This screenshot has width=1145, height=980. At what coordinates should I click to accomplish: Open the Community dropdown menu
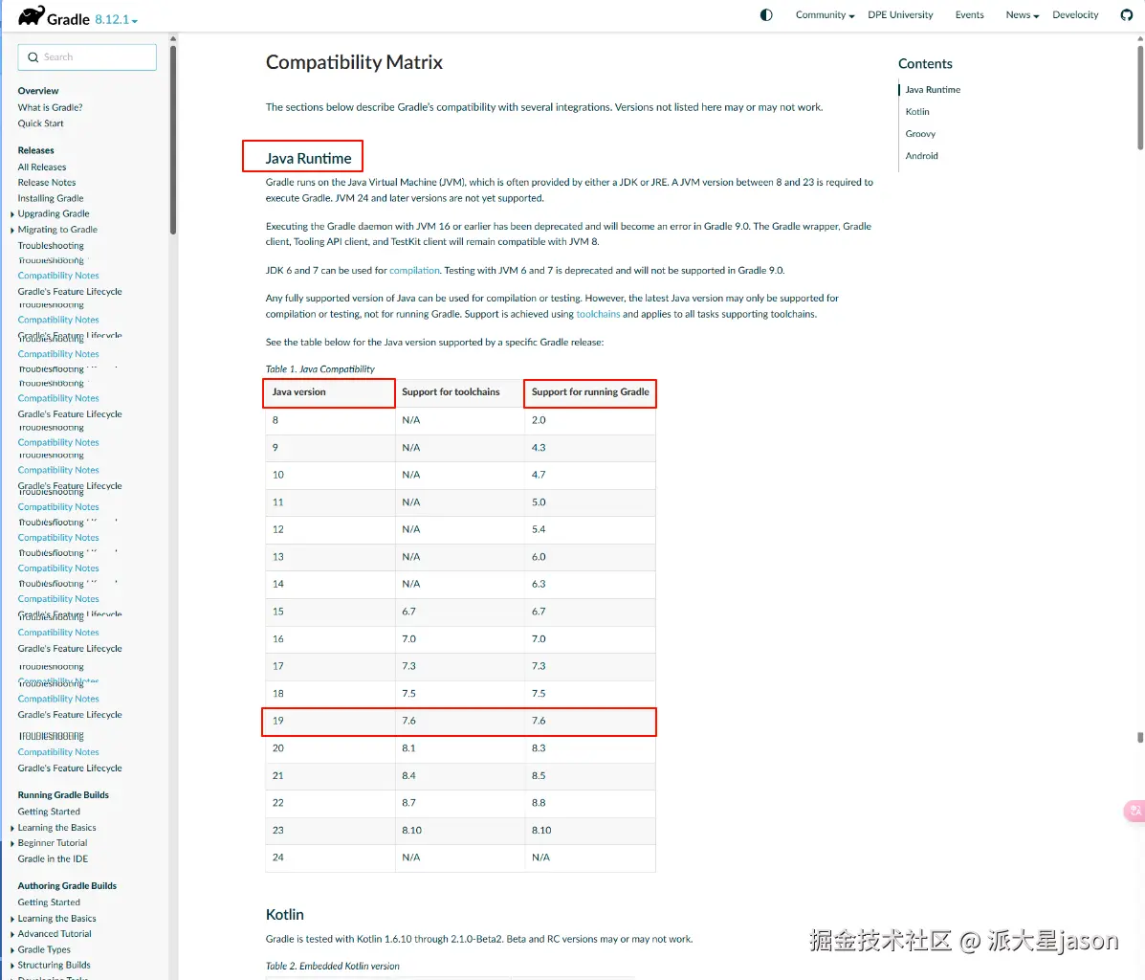pyautogui.click(x=825, y=14)
